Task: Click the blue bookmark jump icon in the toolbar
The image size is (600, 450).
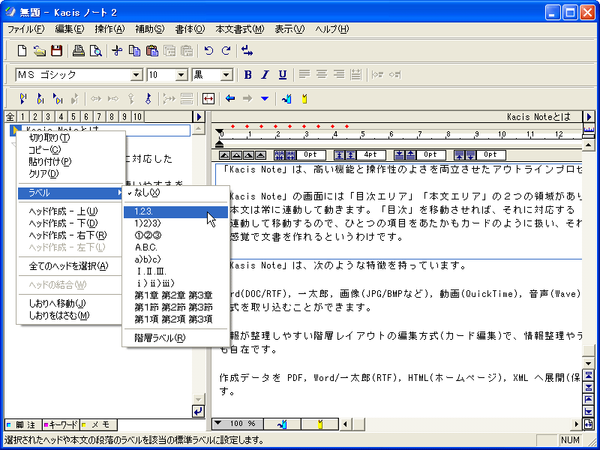Action: (286, 99)
